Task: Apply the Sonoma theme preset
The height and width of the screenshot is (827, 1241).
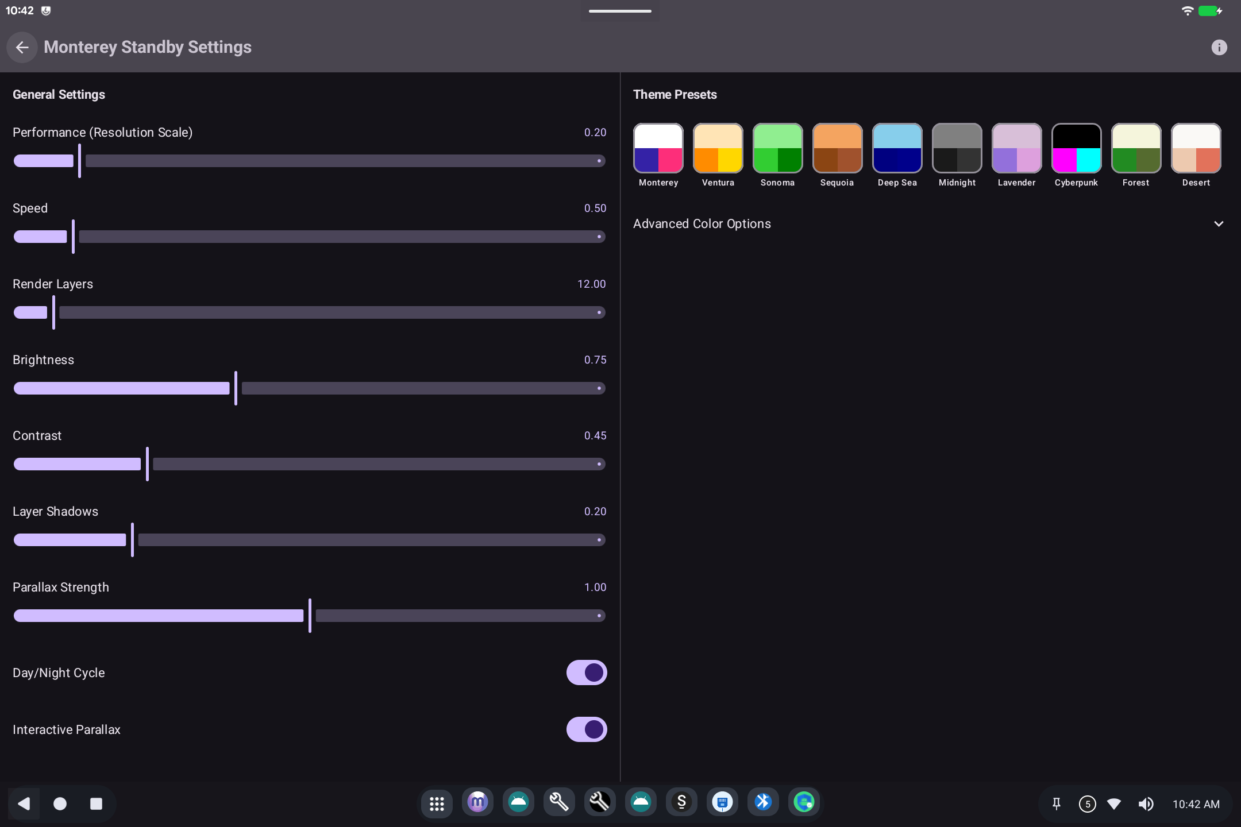Action: click(x=778, y=148)
